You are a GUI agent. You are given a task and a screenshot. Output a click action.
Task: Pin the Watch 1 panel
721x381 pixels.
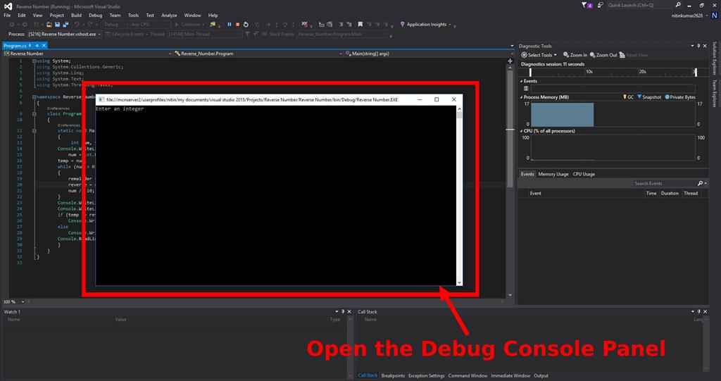[x=343, y=312]
